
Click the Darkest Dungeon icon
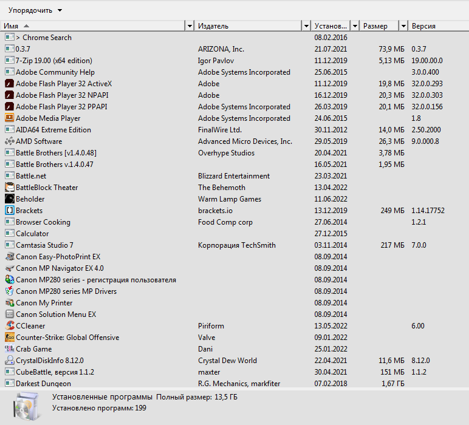point(10,383)
